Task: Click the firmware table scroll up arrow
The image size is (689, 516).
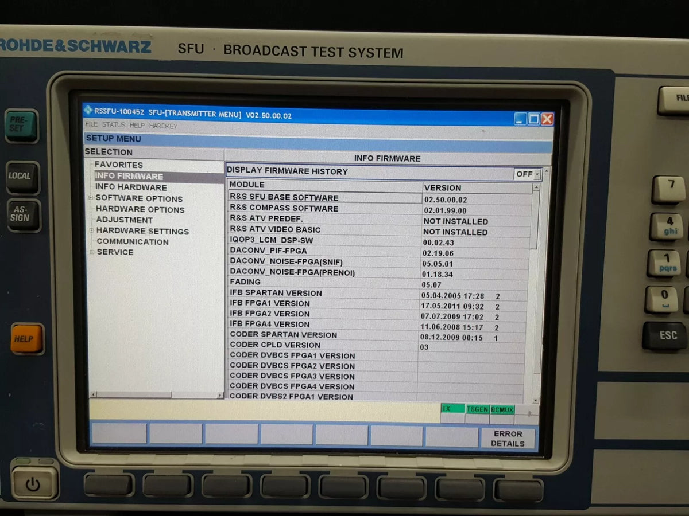Action: (536, 187)
